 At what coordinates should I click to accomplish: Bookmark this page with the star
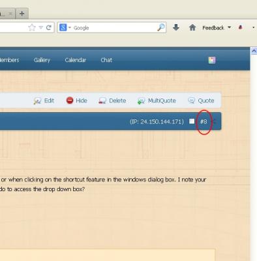[x=32, y=27]
